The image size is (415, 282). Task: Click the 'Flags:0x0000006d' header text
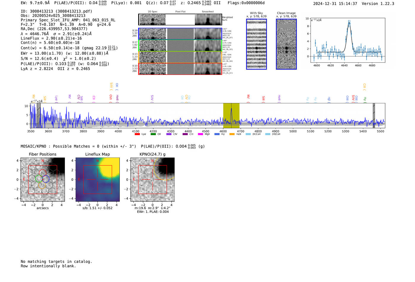[x=246, y=3]
